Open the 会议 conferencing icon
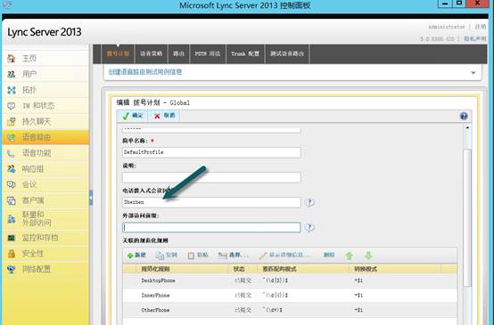 click(x=12, y=184)
